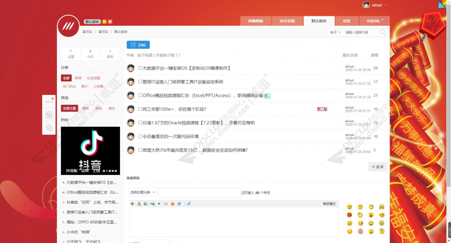Check the box for Office精品视频课程汇总 post
The image size is (451, 243).
(x=140, y=95)
